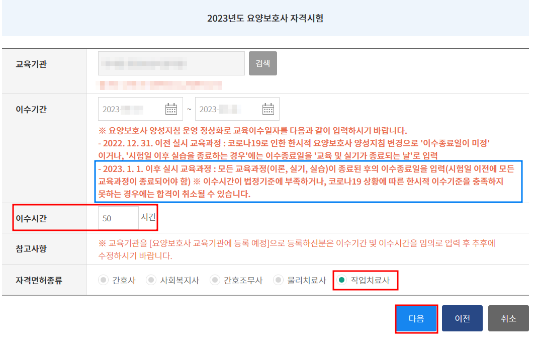Click the completion period start date field
The height and width of the screenshot is (350, 534).
pos(136,109)
